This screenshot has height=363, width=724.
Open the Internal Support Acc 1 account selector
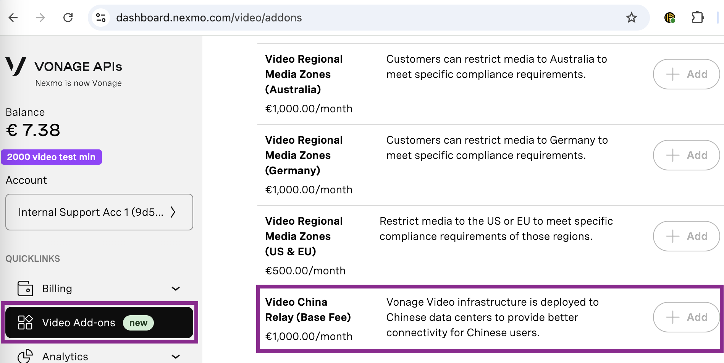99,212
